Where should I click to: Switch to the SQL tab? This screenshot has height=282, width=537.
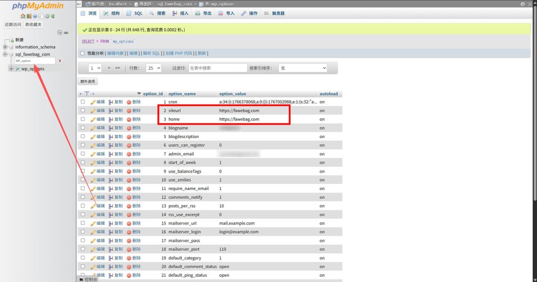135,13
